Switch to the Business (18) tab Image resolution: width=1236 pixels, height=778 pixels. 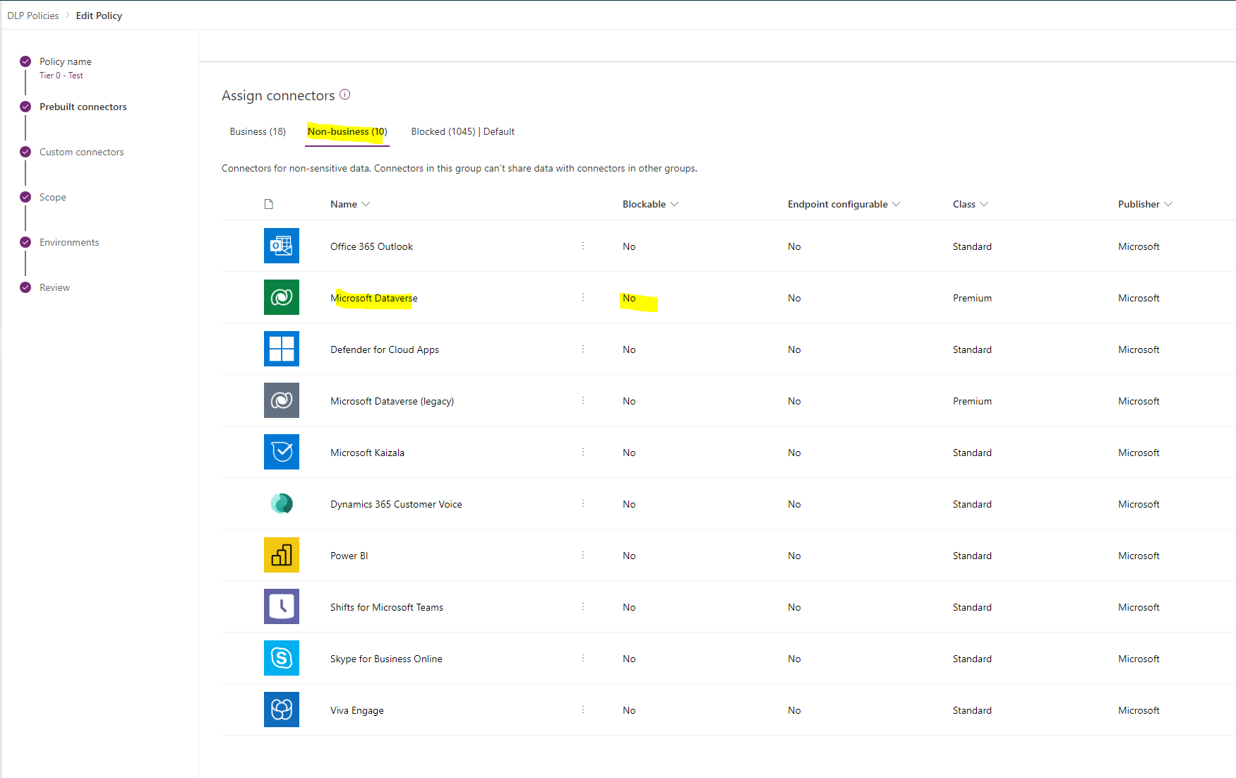[x=257, y=131]
